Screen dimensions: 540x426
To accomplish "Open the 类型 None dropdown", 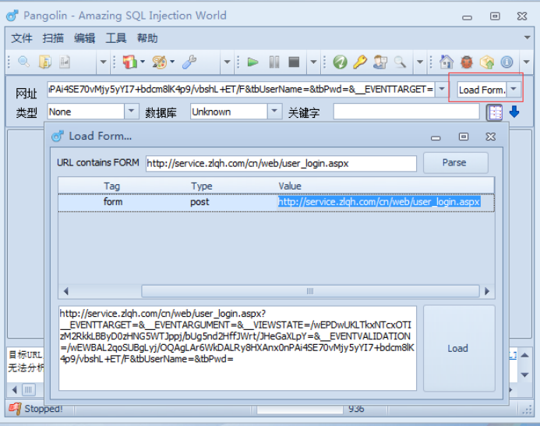I will pyautogui.click(x=131, y=112).
